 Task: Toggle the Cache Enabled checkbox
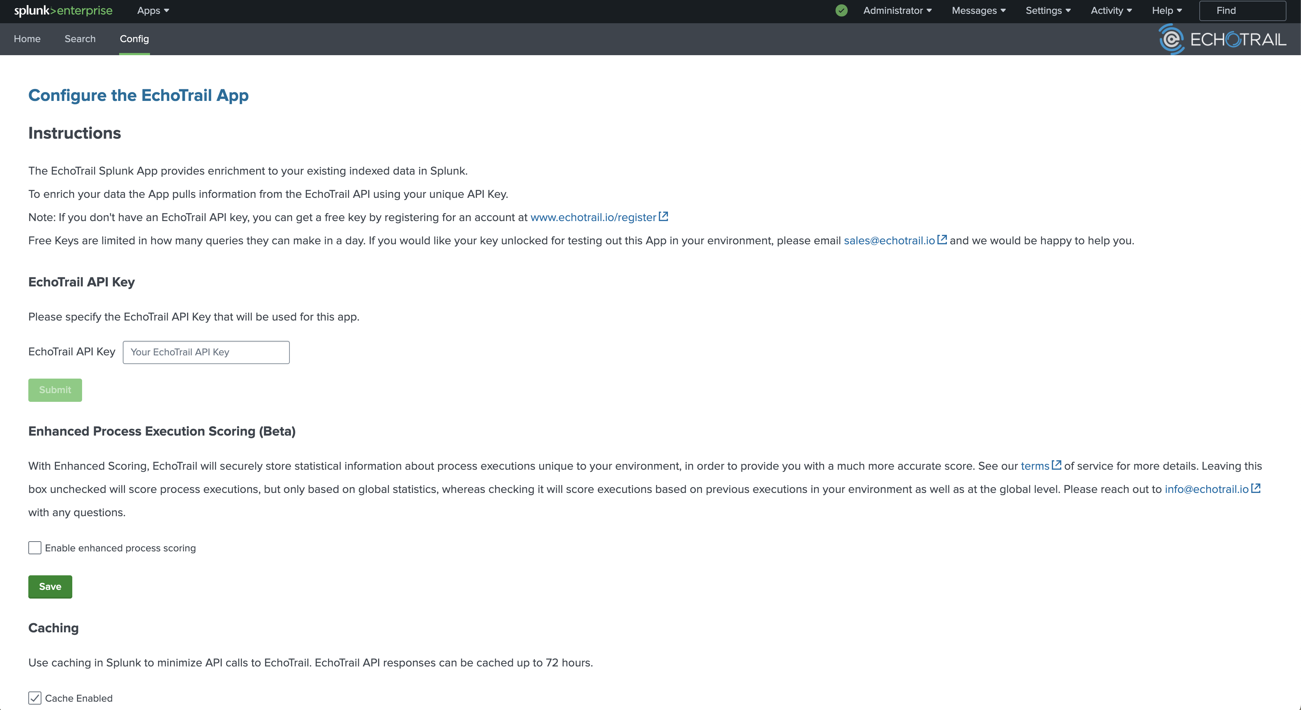(35, 698)
